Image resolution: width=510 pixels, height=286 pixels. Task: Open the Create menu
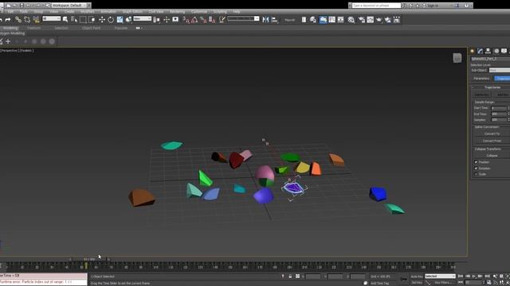pos(69,12)
